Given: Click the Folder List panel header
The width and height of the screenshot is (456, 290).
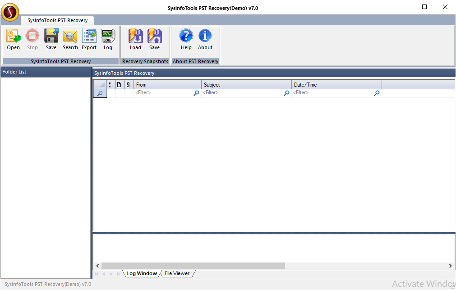Looking at the screenshot, I should [46, 72].
